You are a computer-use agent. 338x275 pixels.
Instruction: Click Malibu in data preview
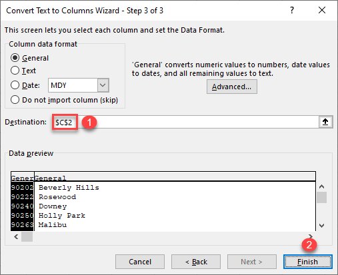(x=53, y=225)
